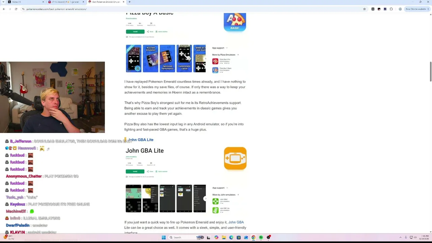Viewport: 432px width, 243px height.
Task: Open File Explorer from the taskbar
Action: 223,238
